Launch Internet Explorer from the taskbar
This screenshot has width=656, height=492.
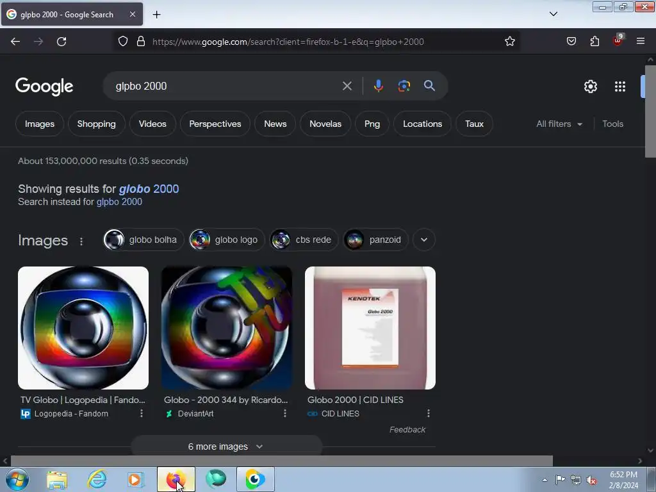(x=97, y=479)
